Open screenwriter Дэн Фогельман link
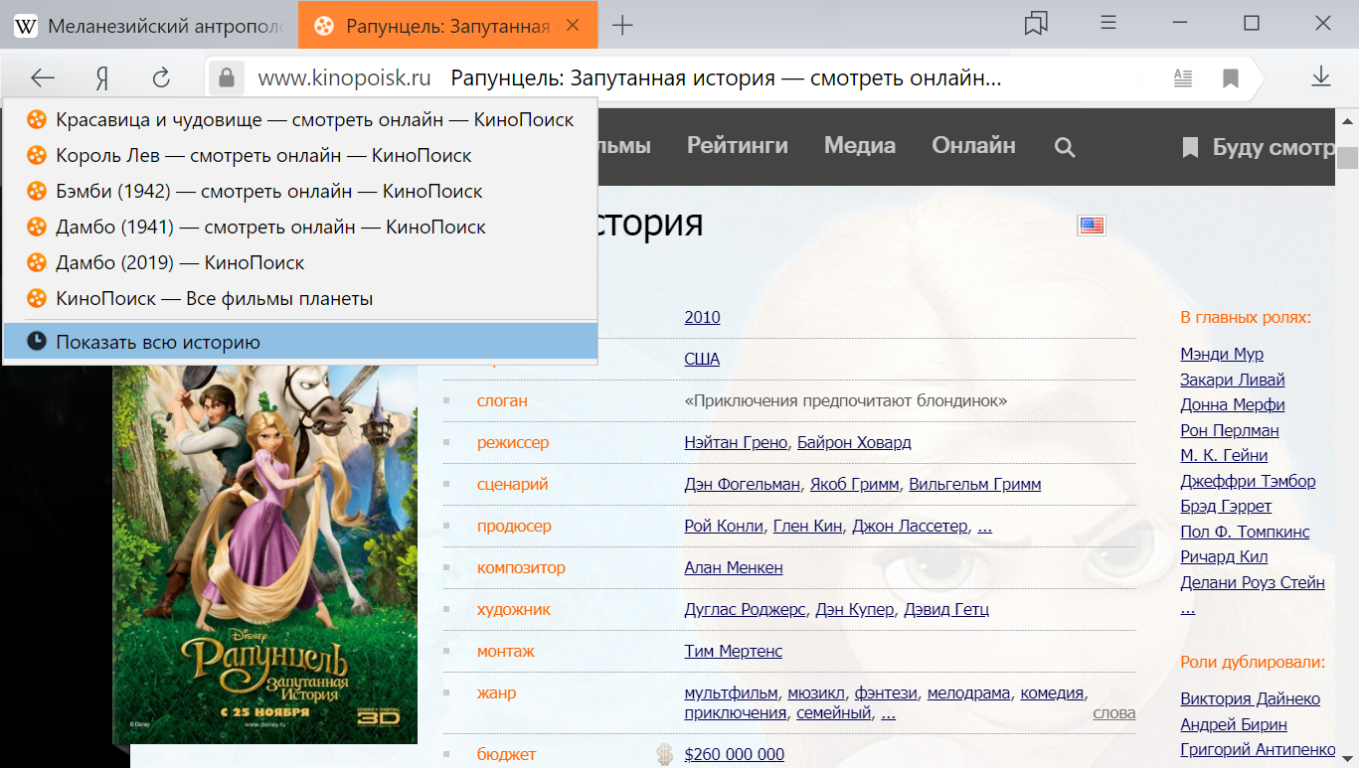1359x768 pixels. [742, 484]
